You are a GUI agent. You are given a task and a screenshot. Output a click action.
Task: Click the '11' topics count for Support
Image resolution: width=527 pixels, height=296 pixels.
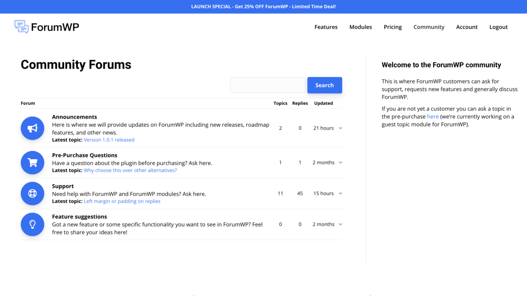(x=280, y=193)
